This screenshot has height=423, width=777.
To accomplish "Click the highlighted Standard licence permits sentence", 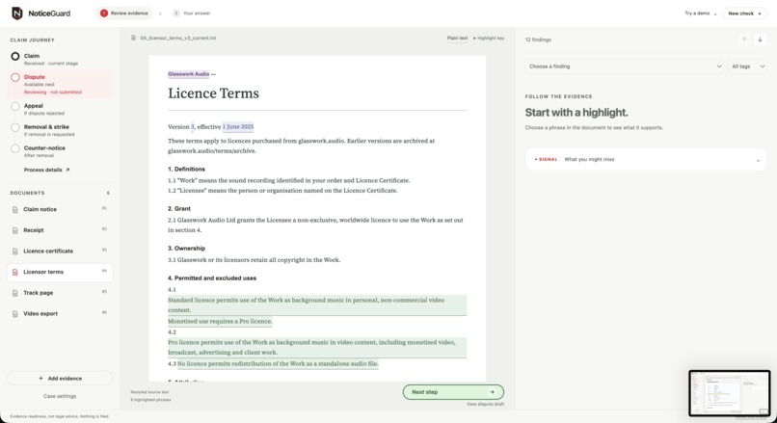I will (x=317, y=305).
